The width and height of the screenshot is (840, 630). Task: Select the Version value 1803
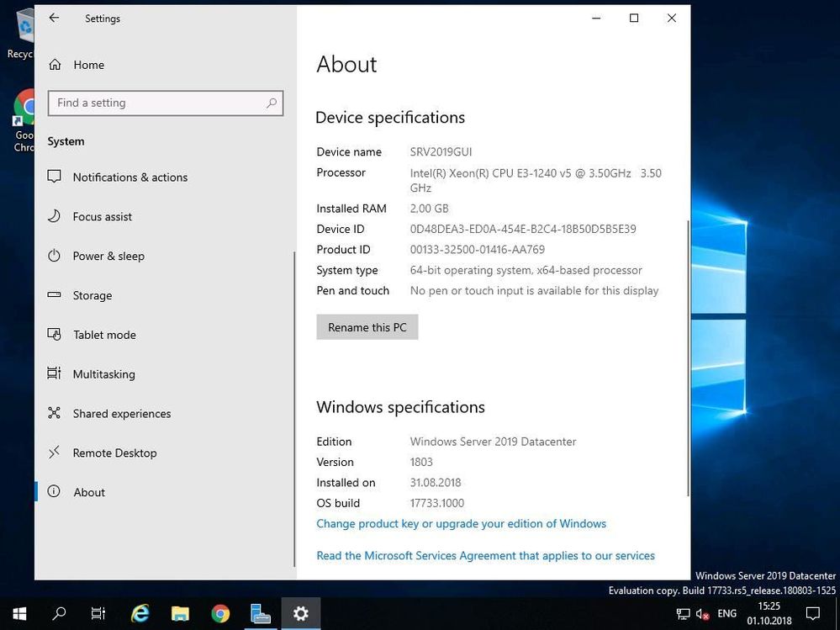point(421,462)
